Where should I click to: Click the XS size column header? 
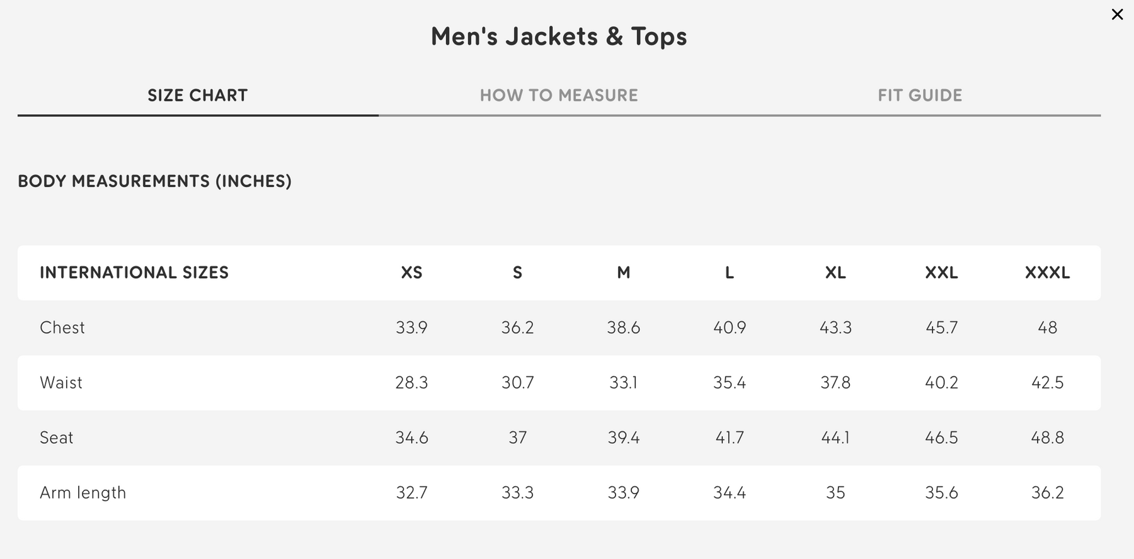coord(411,273)
